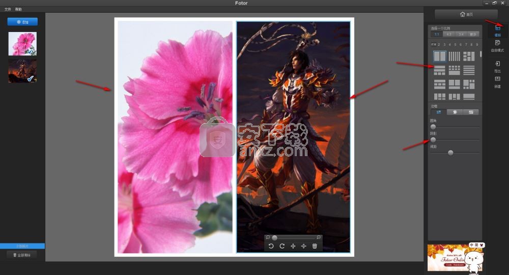The width and height of the screenshot is (509, 275).
Task: Open the border color tab
Action: pyautogui.click(x=455, y=112)
